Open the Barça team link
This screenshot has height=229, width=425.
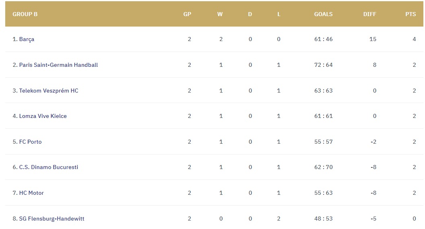pos(27,39)
